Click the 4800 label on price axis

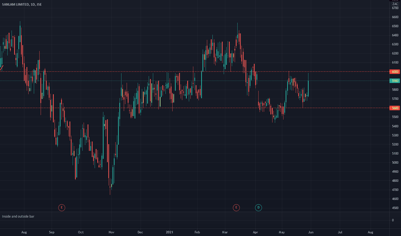[x=395, y=181]
